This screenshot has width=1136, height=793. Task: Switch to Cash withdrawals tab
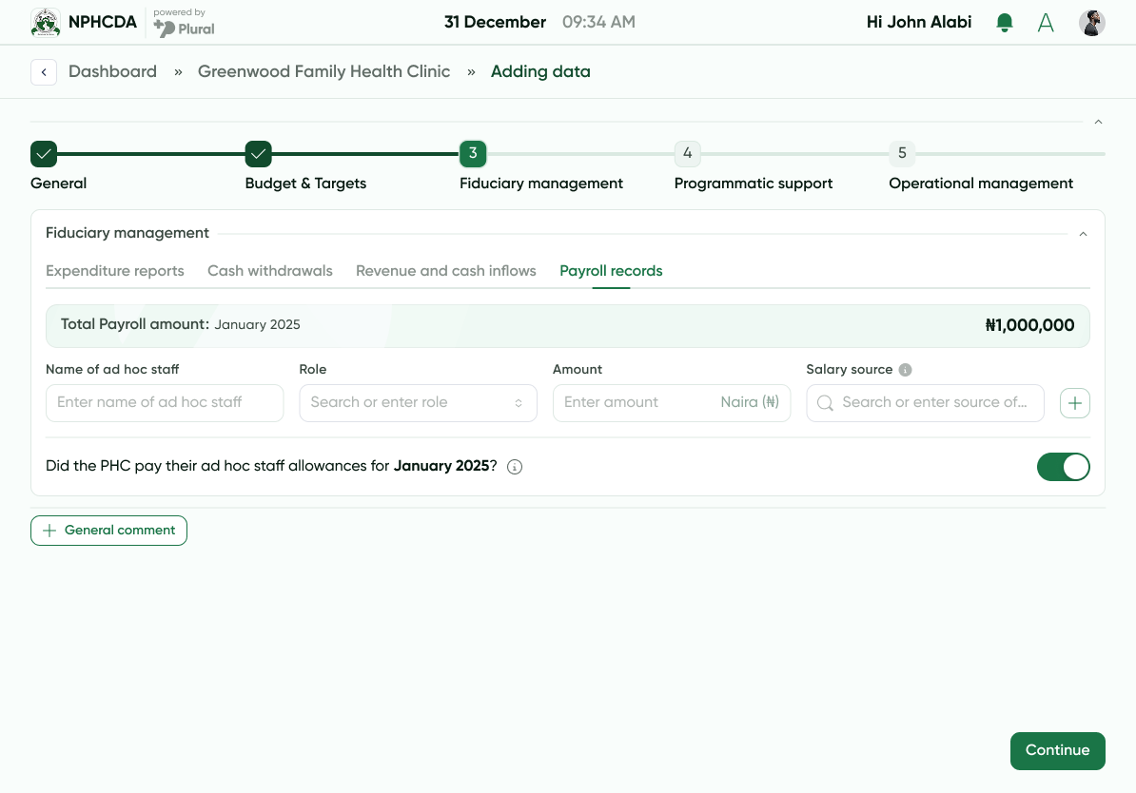pos(269,271)
